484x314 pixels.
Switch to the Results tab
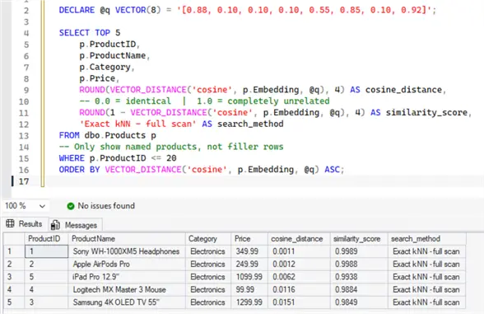pos(25,224)
